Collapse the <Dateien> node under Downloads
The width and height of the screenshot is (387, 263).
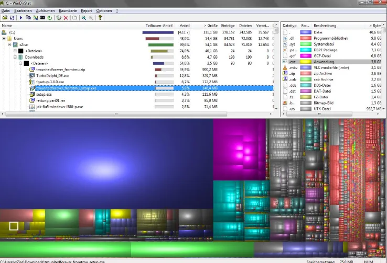(x=21, y=63)
